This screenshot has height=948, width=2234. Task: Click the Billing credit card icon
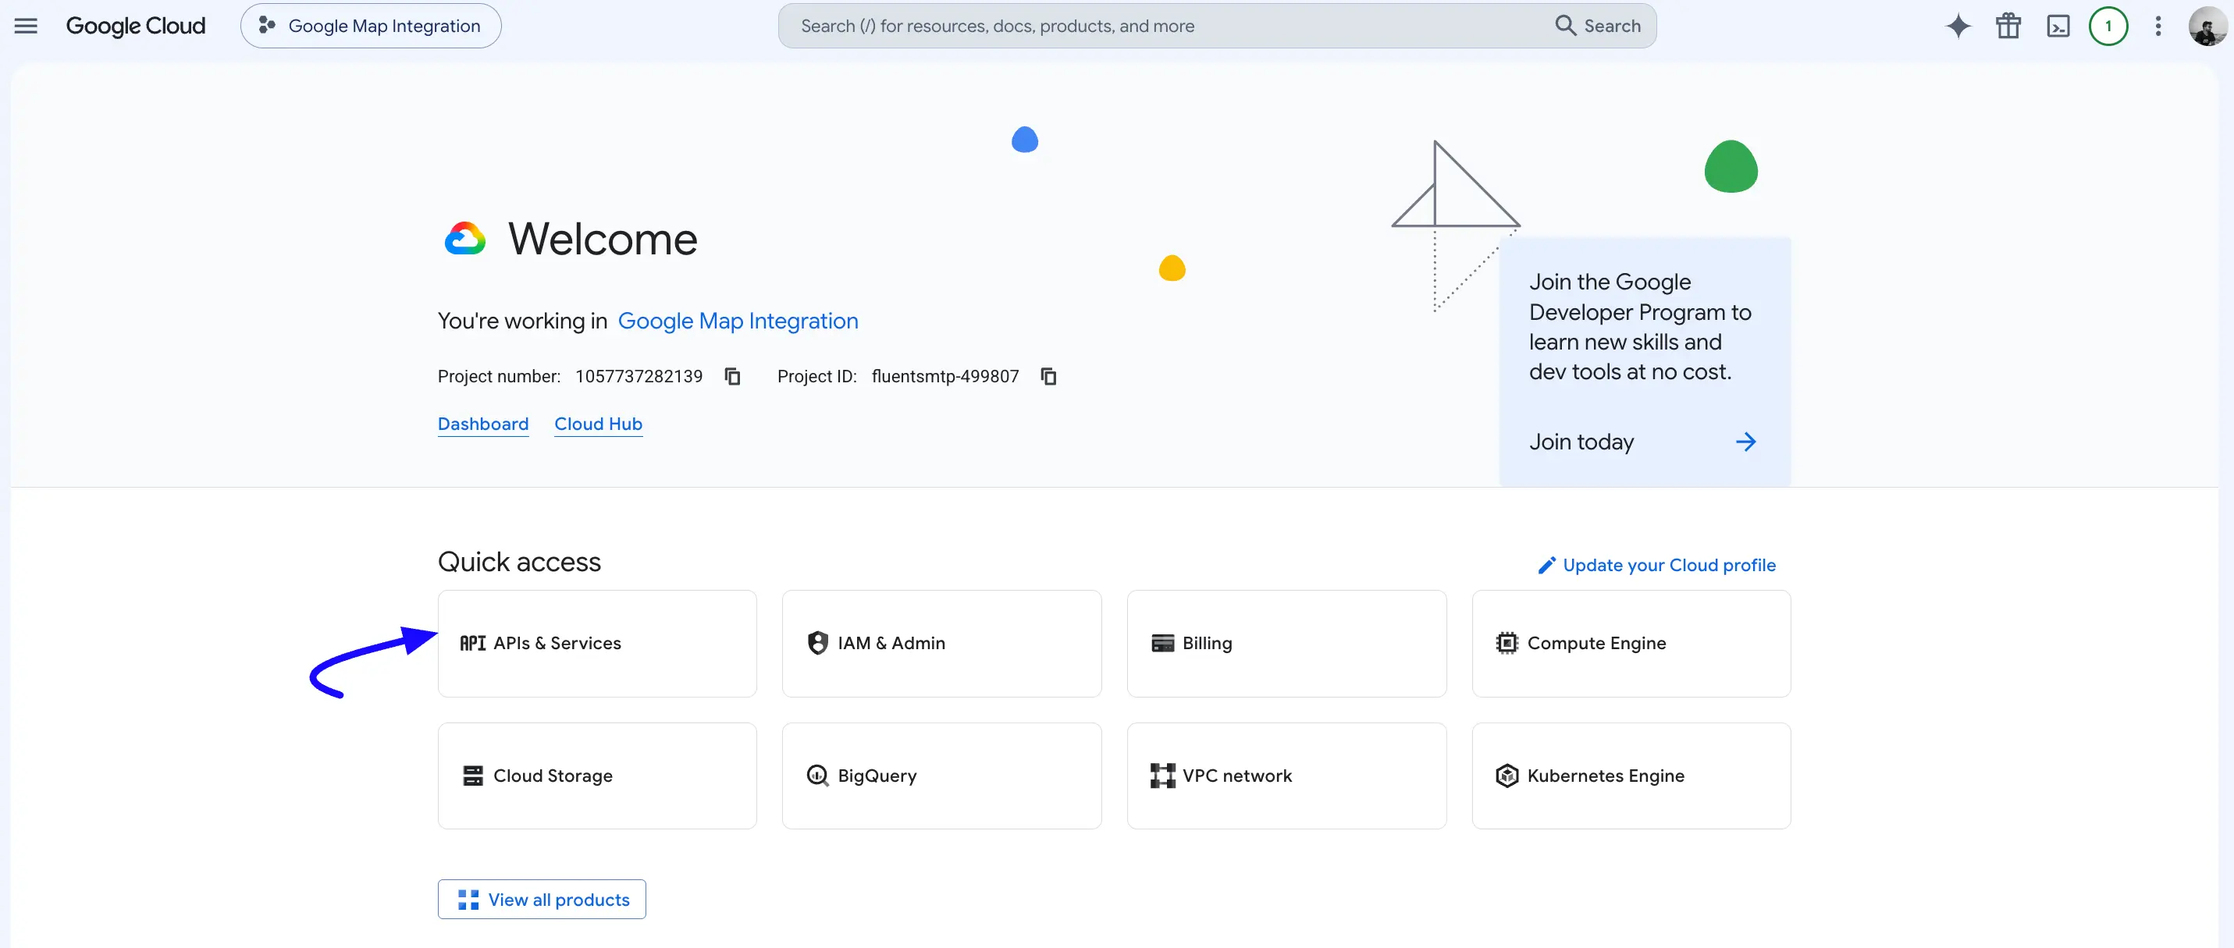point(1163,643)
